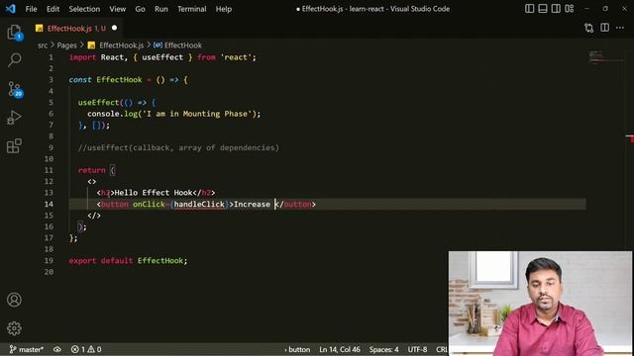Click UTF-8 encoding status item

pyautogui.click(x=417, y=349)
